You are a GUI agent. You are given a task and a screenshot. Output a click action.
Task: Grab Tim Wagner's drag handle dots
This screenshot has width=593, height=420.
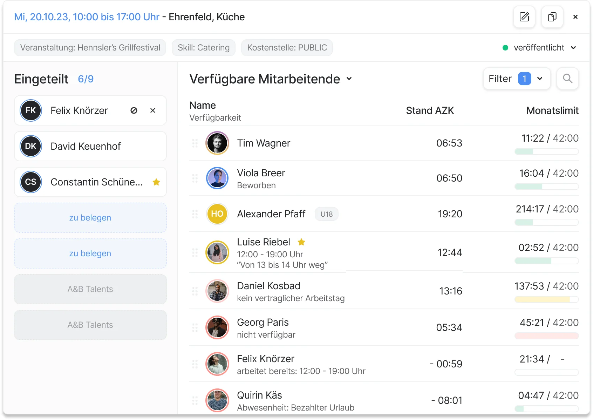pyautogui.click(x=195, y=143)
